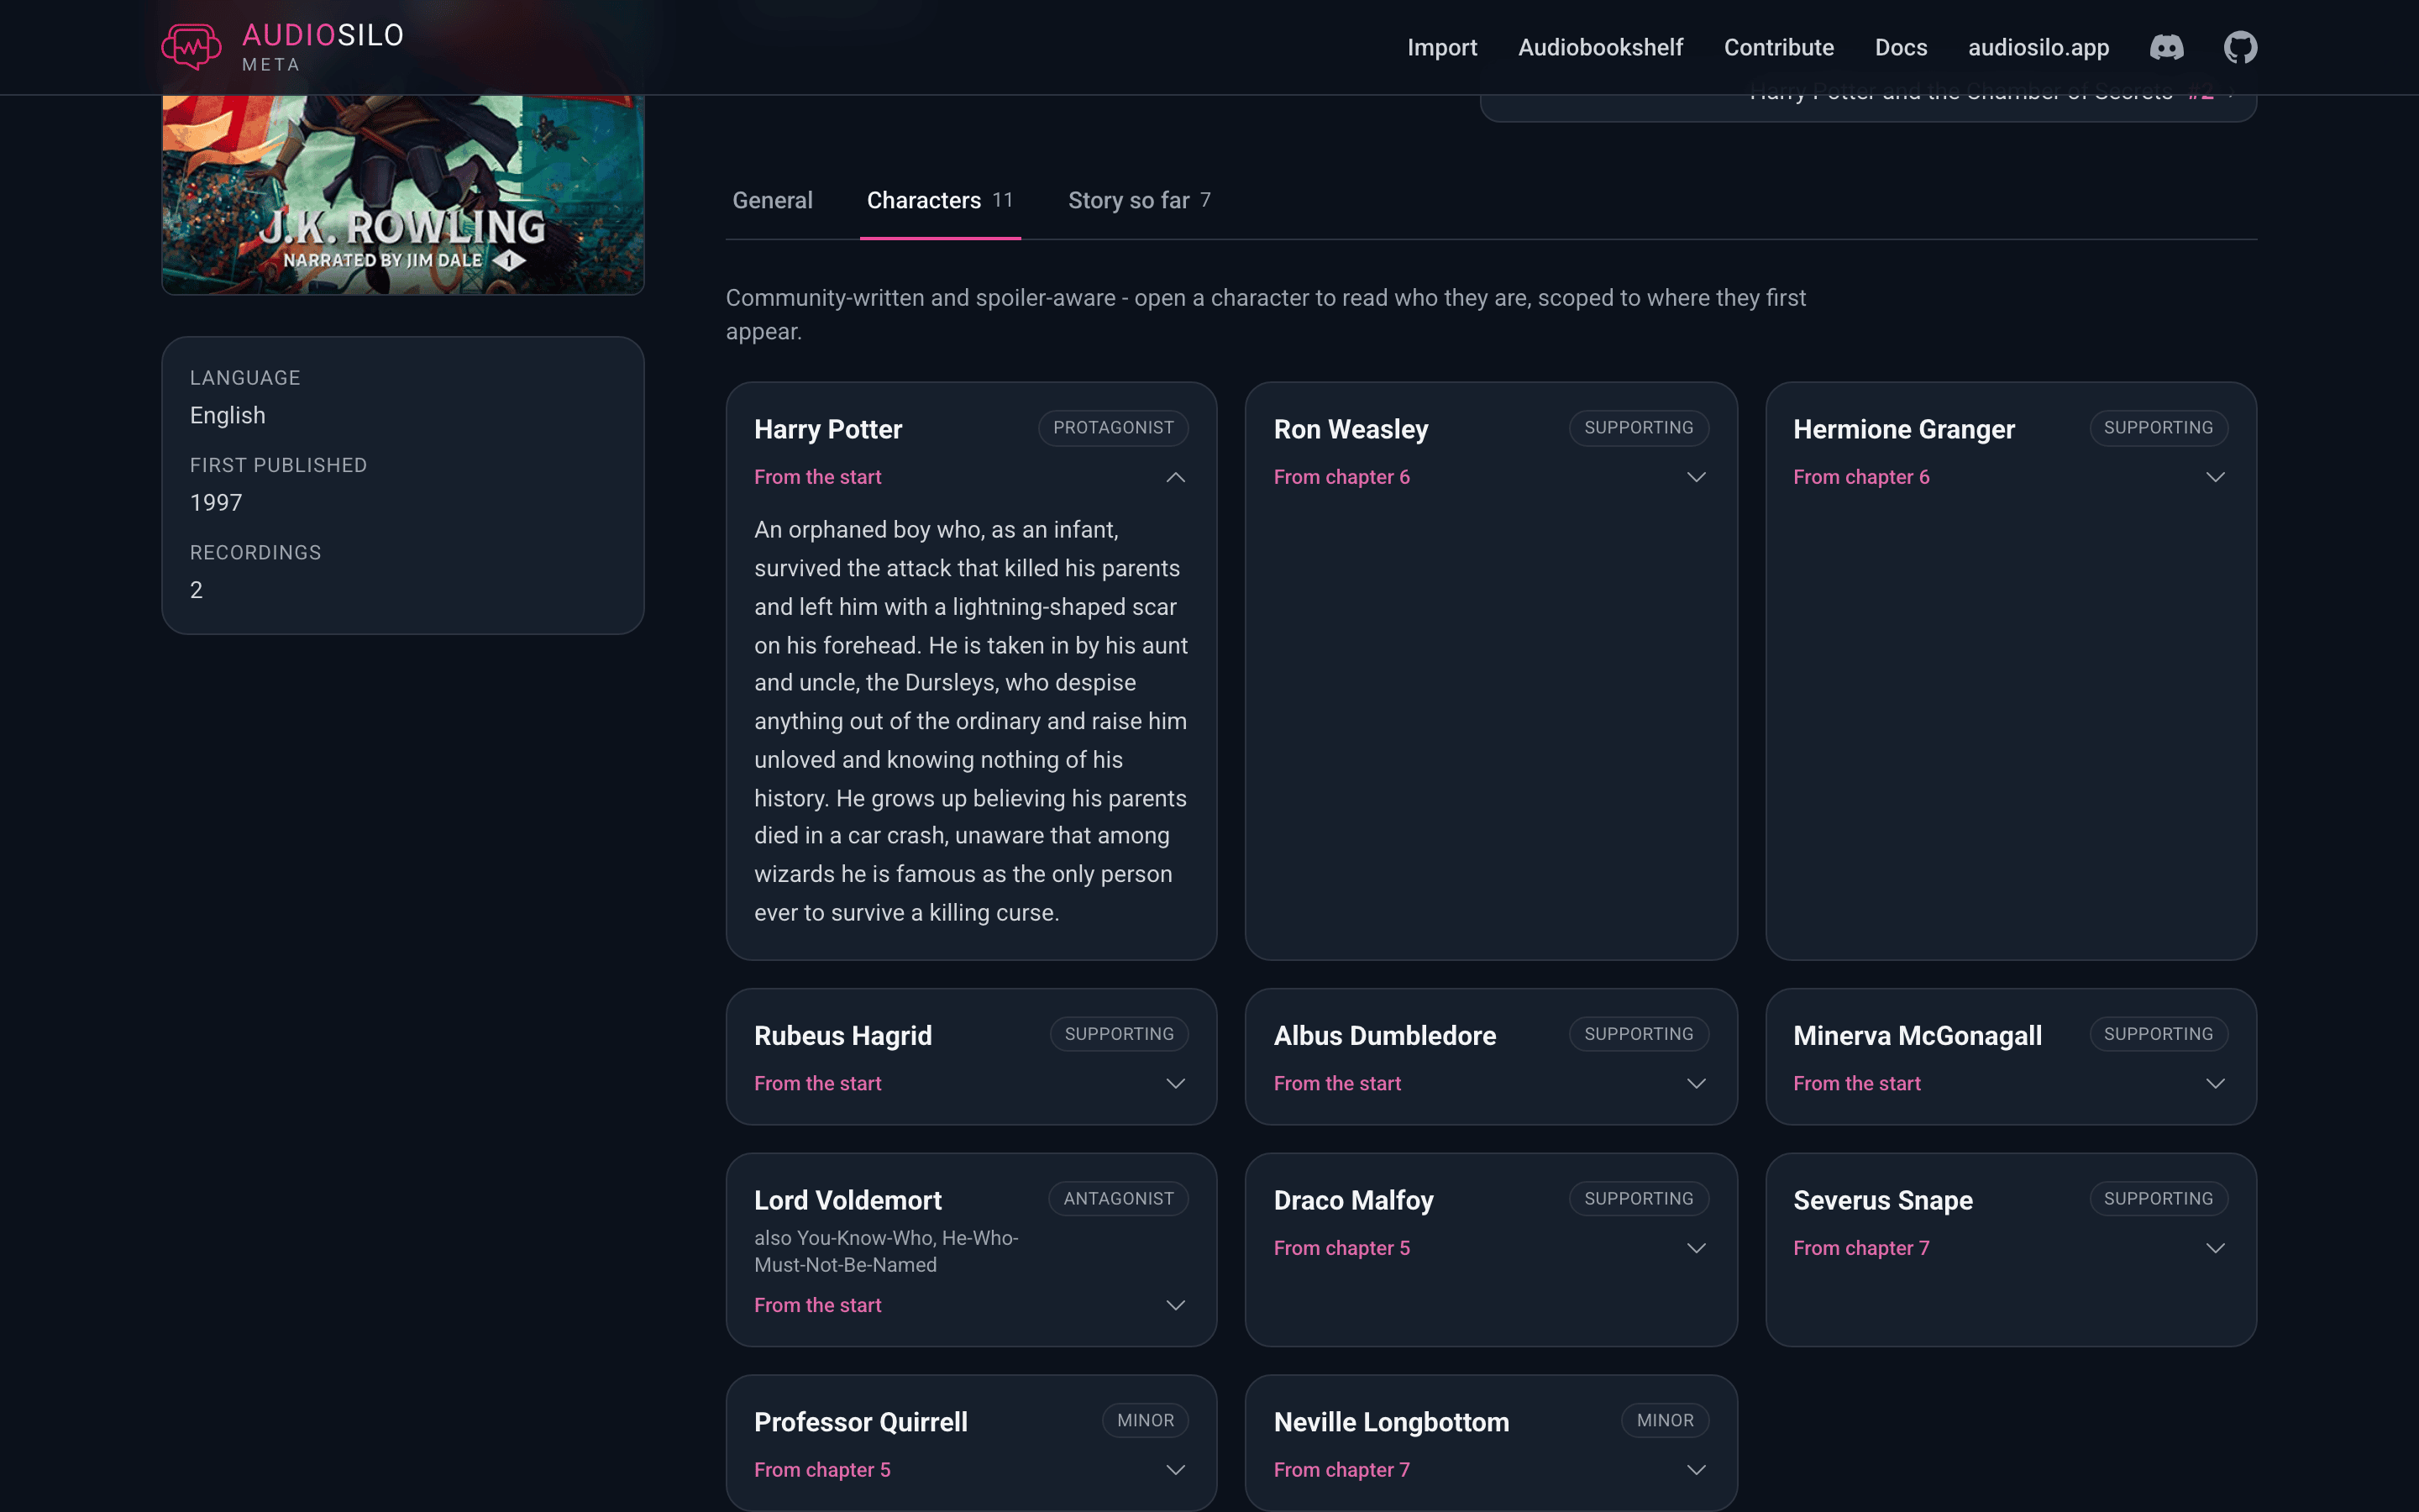Screen dimensions: 2419x1512
Task: Expand Neville Longbottom's card chevron
Action: [1695, 1470]
